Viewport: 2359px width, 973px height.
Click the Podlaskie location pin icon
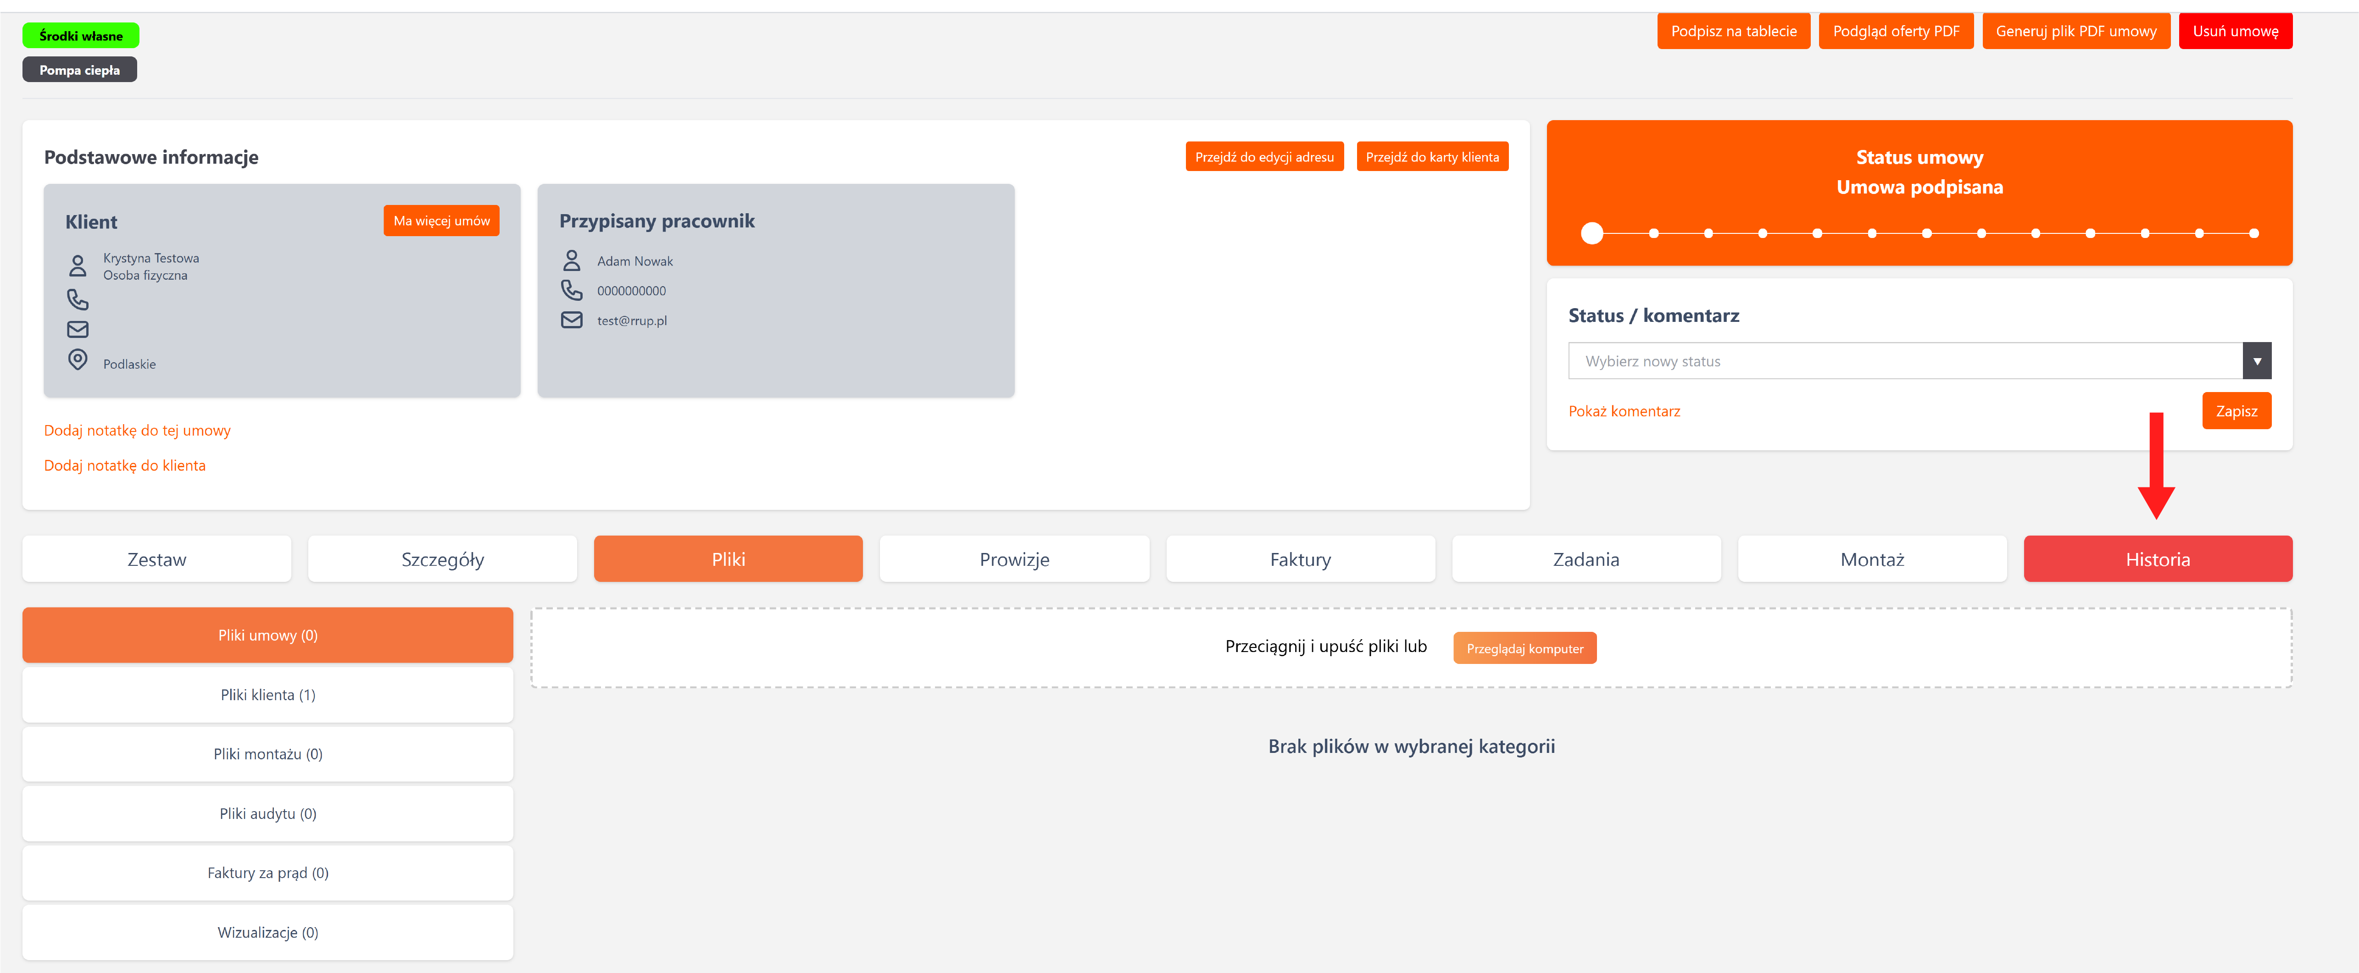[78, 360]
